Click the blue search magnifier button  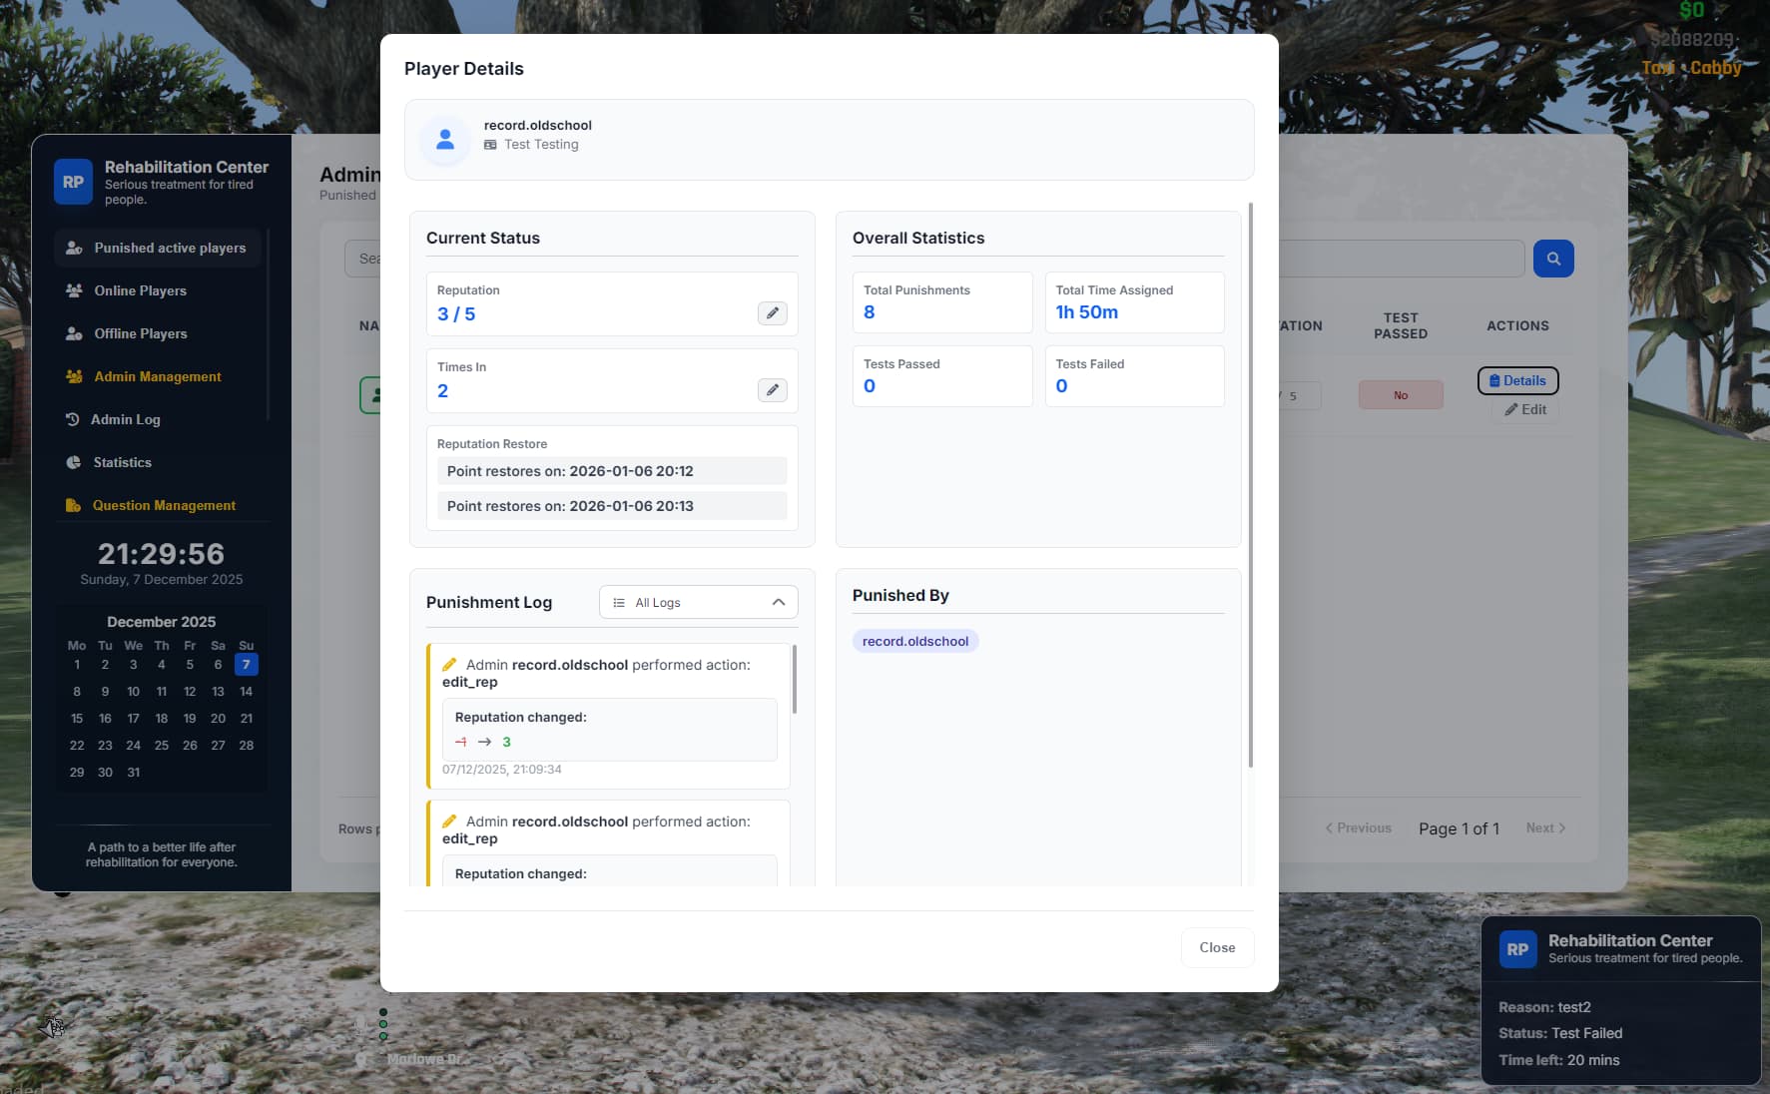(x=1552, y=259)
